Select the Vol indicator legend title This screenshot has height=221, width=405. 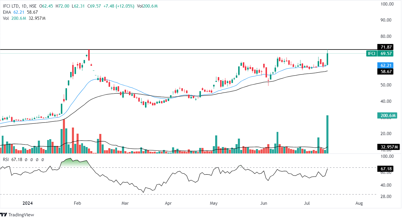click(6, 18)
